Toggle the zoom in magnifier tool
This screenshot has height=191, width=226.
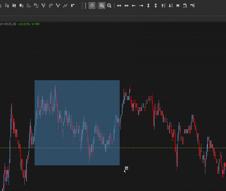[102, 6]
